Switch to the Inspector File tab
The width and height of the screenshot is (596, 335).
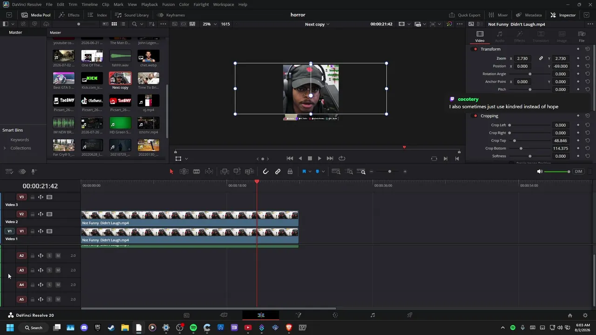[x=582, y=36]
